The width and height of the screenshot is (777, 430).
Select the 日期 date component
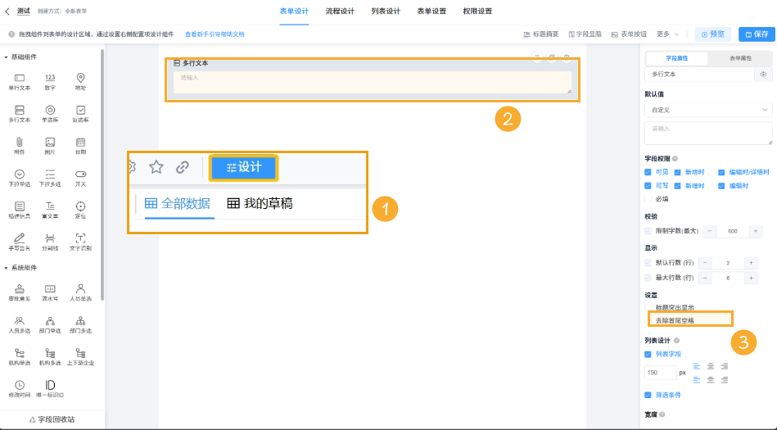point(81,147)
